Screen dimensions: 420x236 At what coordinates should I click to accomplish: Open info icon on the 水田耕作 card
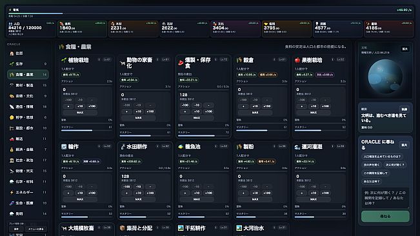tap(157, 146)
